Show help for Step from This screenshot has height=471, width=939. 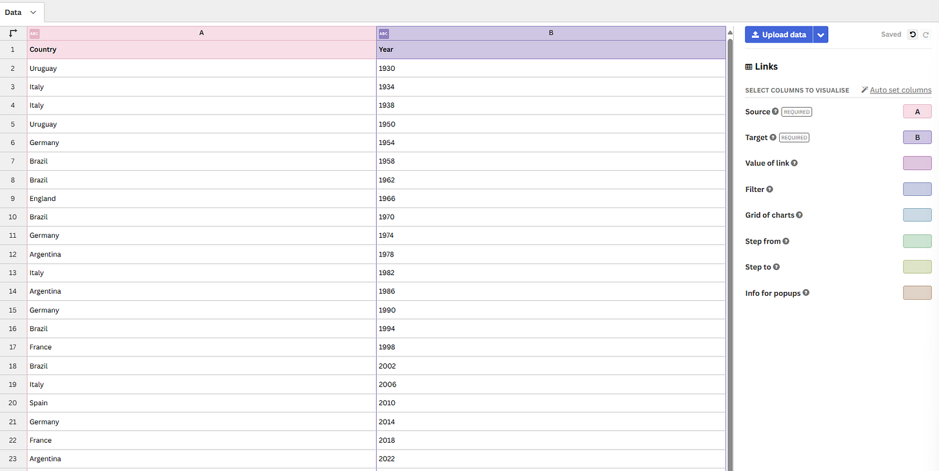pos(786,241)
